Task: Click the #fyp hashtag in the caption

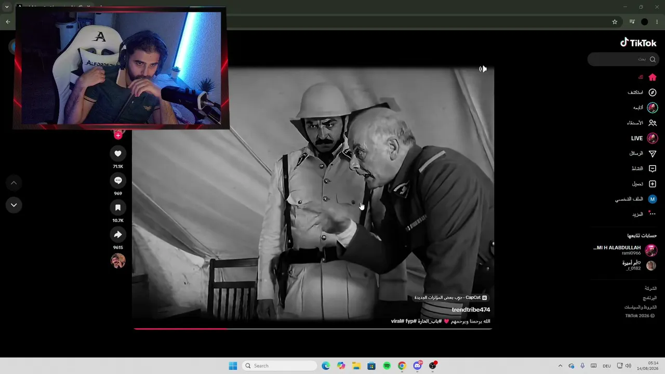Action: [411, 321]
